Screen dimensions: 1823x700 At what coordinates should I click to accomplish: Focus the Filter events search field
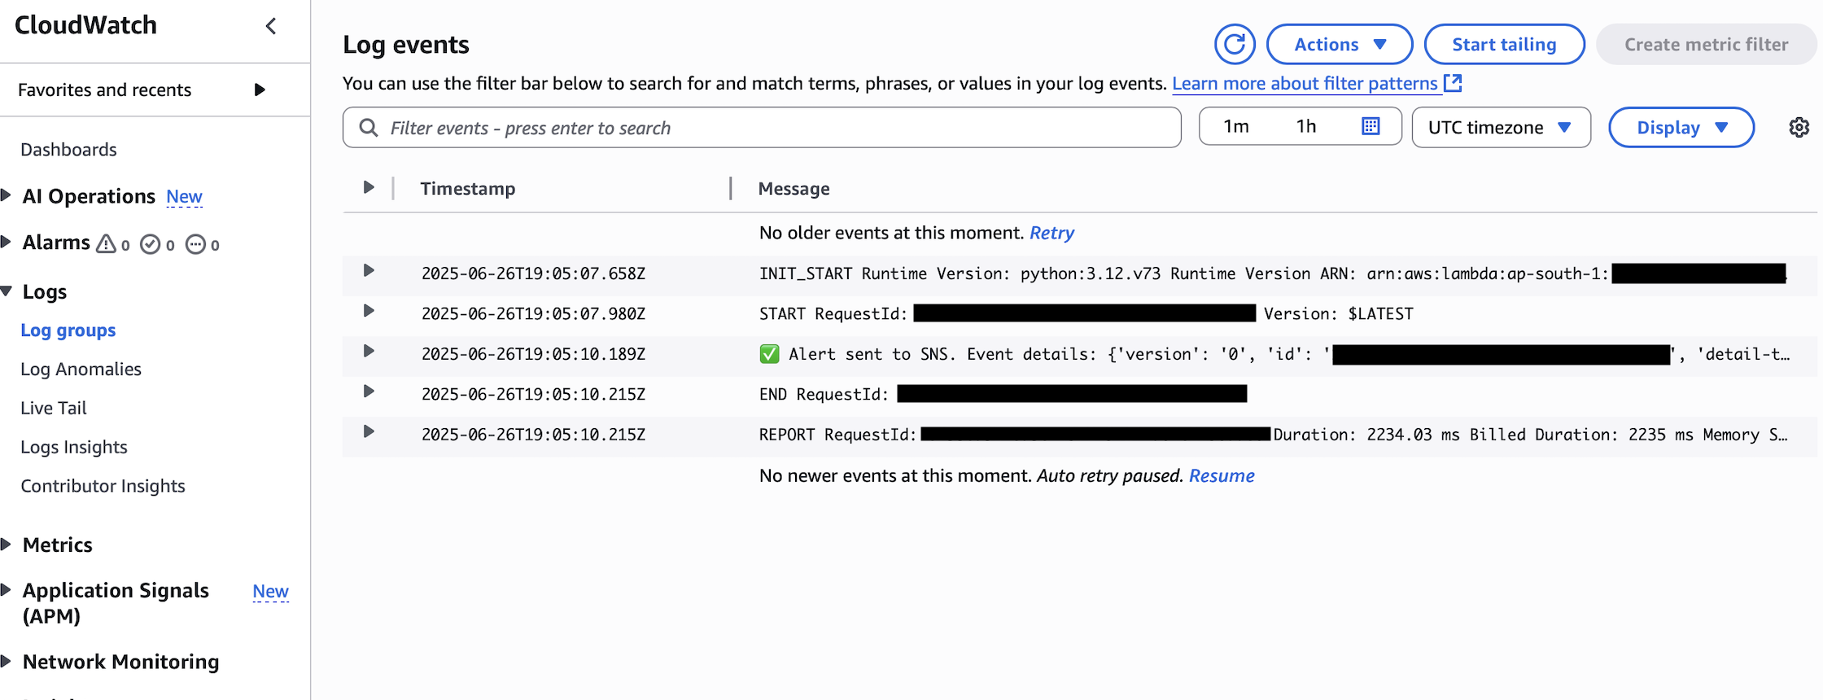(762, 128)
